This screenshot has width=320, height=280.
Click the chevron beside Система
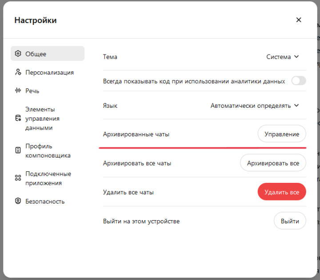(296, 57)
